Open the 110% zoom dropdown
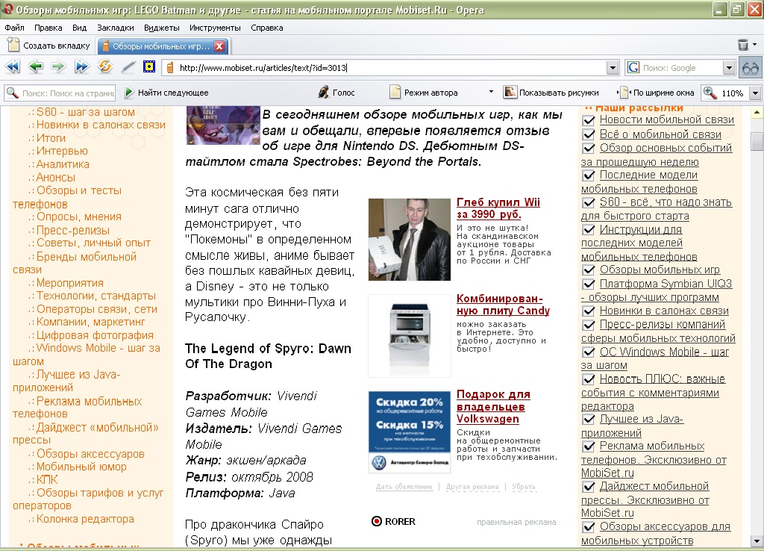 point(755,93)
